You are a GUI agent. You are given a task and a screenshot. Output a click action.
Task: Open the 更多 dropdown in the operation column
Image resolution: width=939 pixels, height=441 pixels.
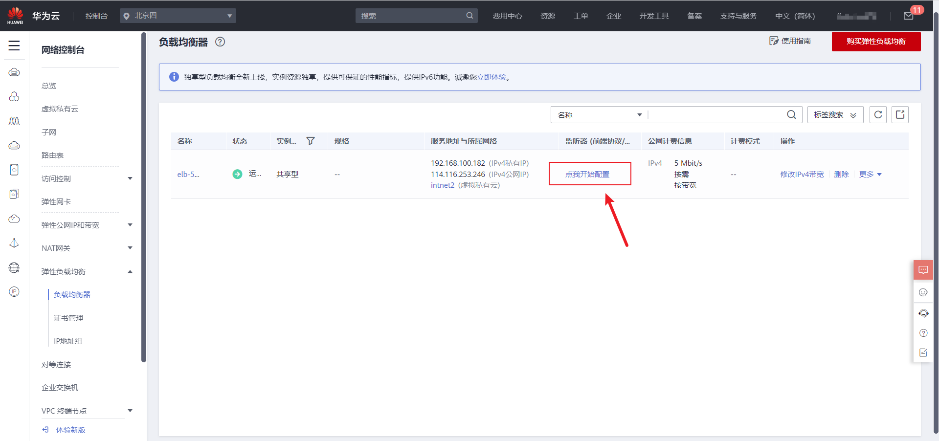(871, 174)
